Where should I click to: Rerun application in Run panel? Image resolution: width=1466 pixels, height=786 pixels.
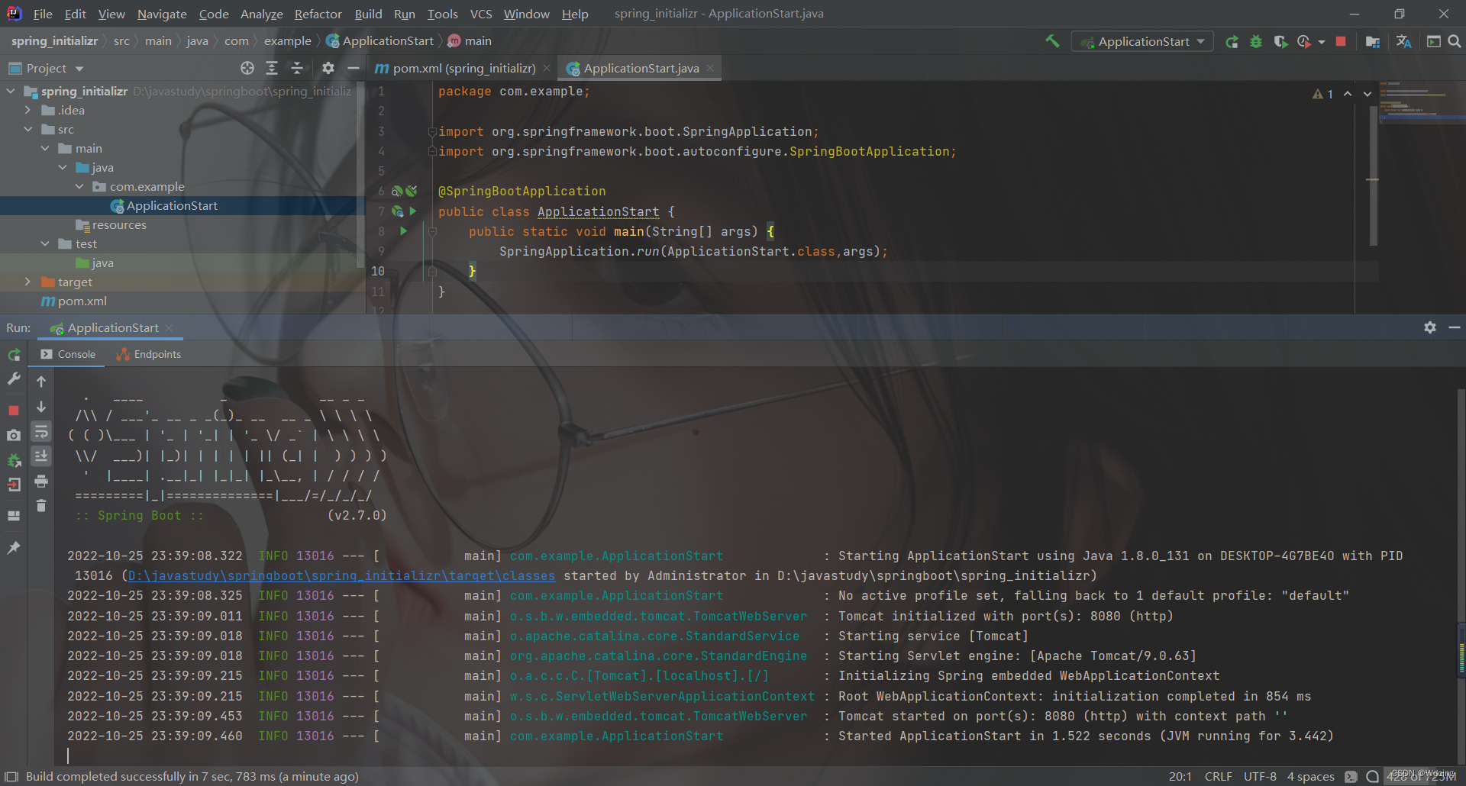14,355
